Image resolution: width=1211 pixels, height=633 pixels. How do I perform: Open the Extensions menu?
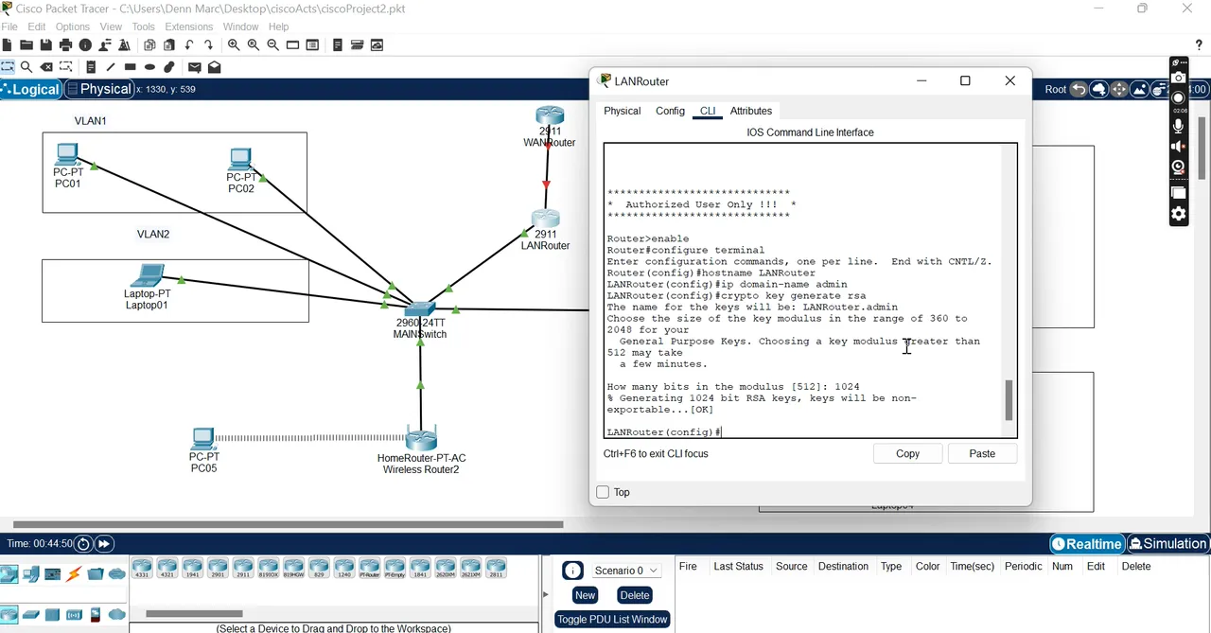point(189,26)
